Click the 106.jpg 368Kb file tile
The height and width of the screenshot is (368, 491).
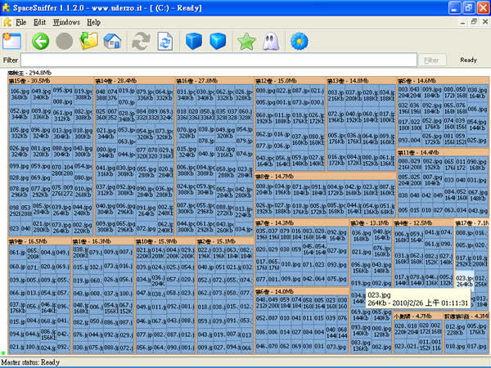coord(20,94)
